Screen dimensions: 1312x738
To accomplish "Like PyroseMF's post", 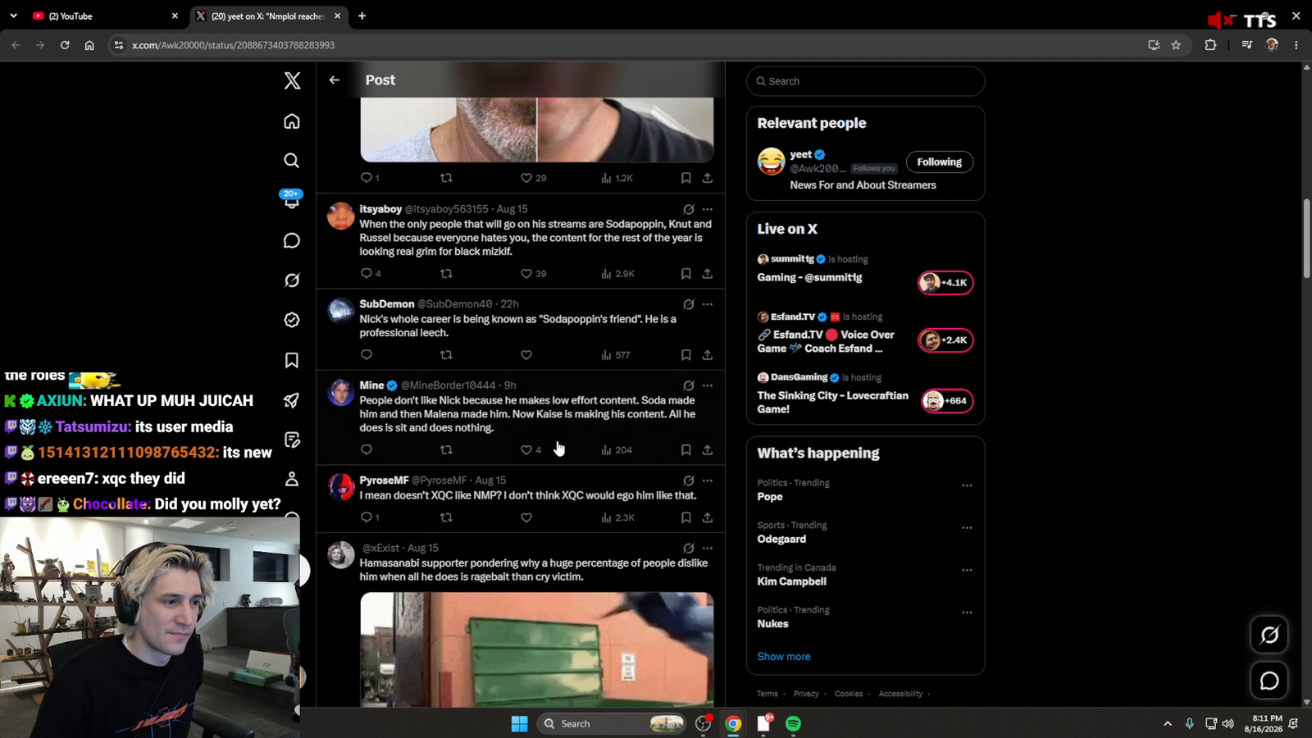I will [x=526, y=517].
